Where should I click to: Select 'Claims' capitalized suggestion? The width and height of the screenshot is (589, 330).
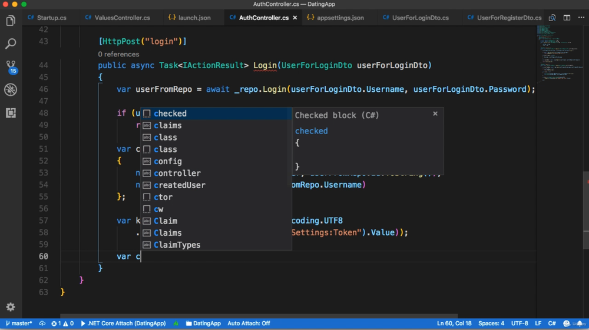point(216,233)
